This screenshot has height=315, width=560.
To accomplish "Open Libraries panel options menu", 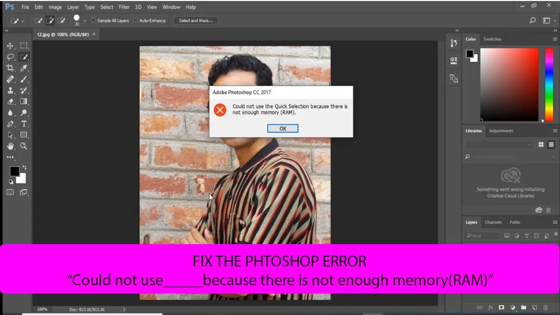I will (555, 131).
